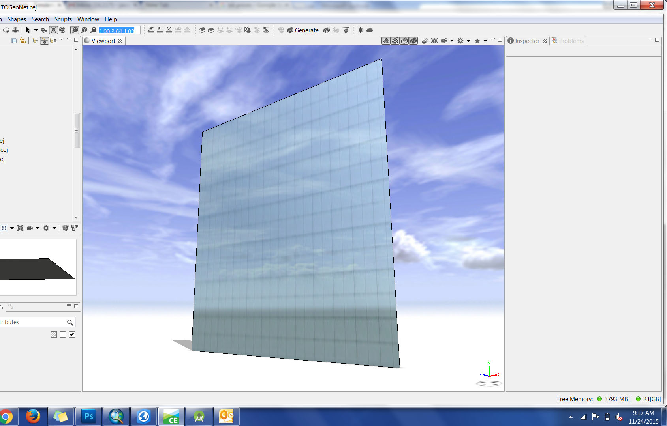
Task: Click the navigator vertical scrollbar thumb
Action: (x=76, y=131)
